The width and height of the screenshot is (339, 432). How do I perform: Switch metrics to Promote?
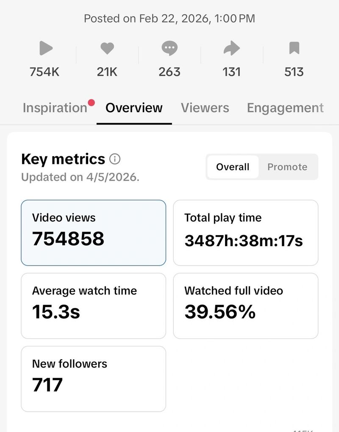click(x=287, y=167)
